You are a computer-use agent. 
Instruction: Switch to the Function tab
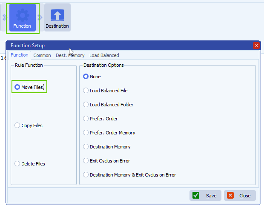pos(20,55)
